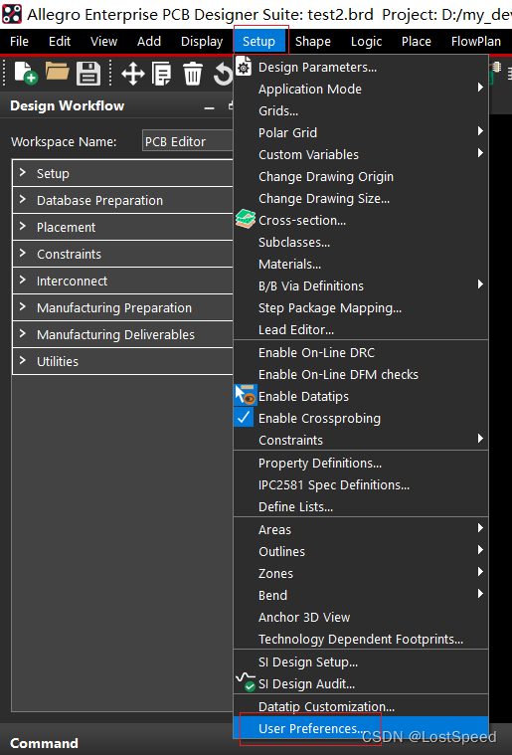Toggle Enable Crossprobing checkmark

pyautogui.click(x=361, y=419)
